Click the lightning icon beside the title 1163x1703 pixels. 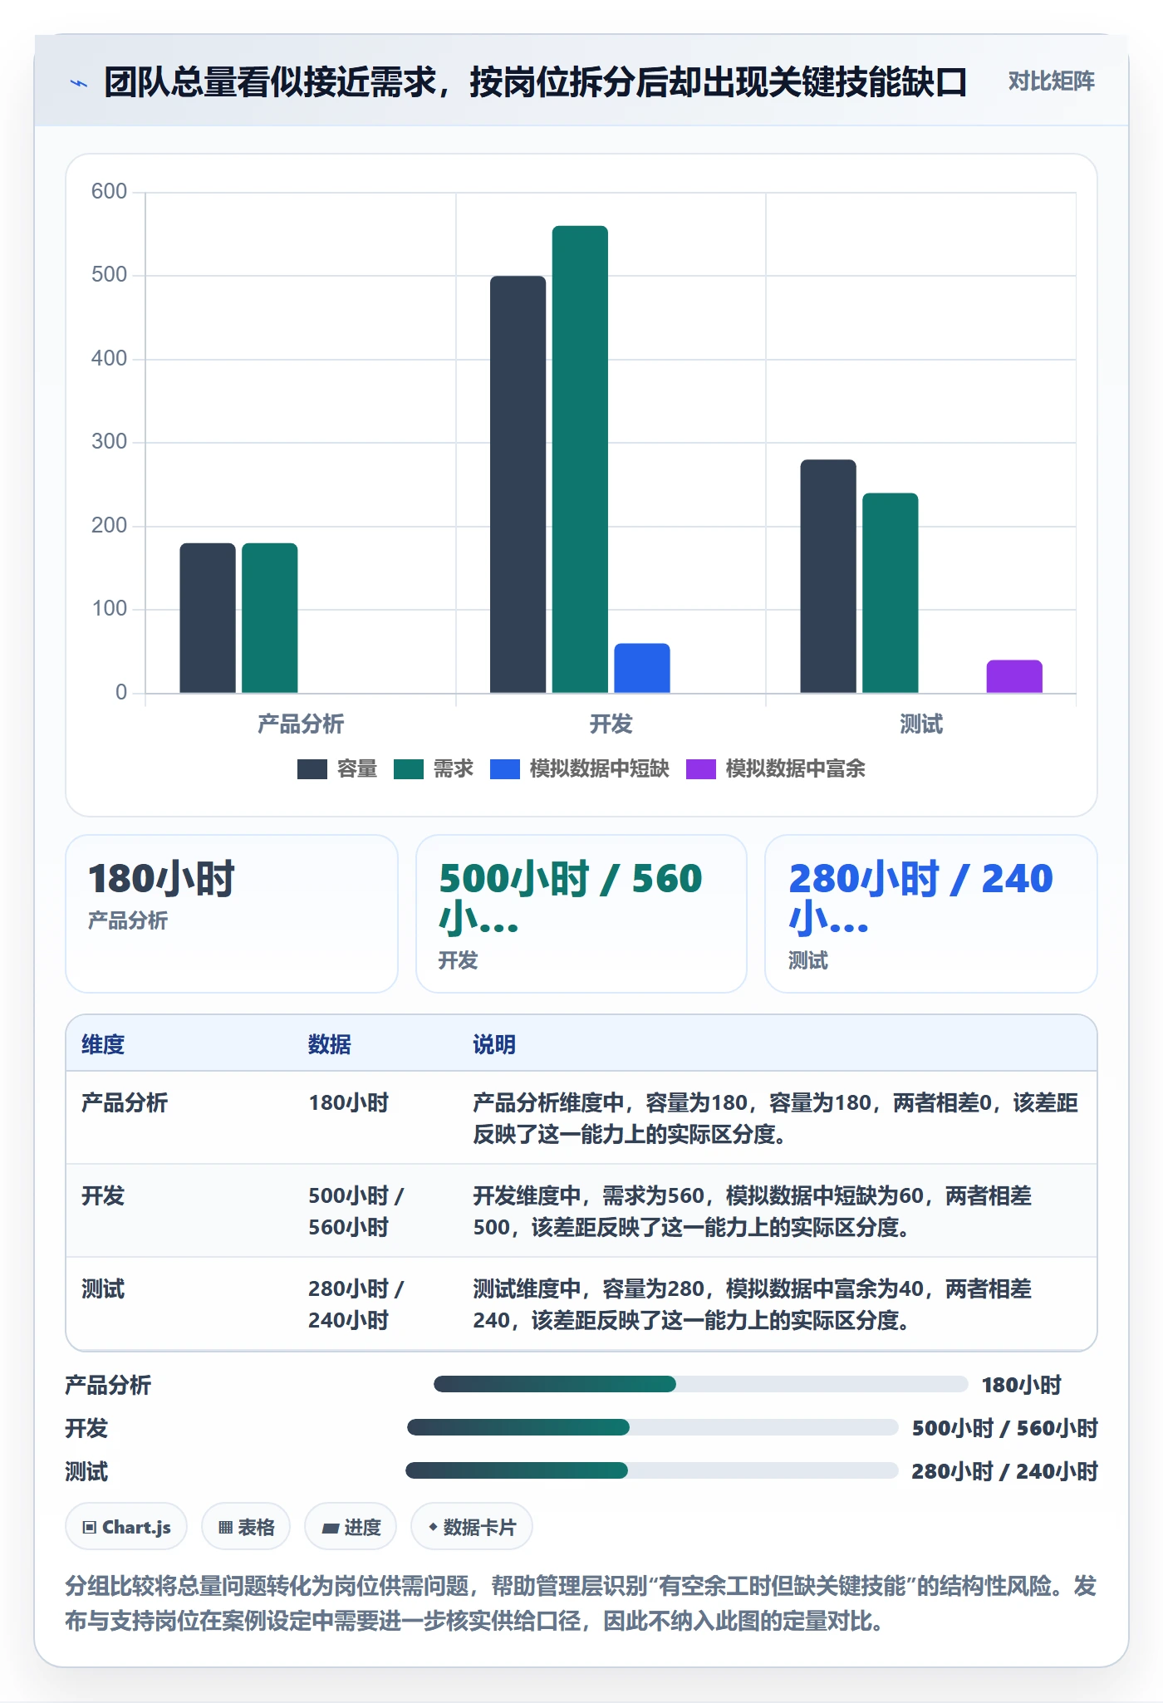78,83
